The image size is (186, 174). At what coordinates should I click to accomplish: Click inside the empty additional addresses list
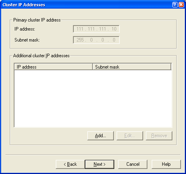[93, 99]
